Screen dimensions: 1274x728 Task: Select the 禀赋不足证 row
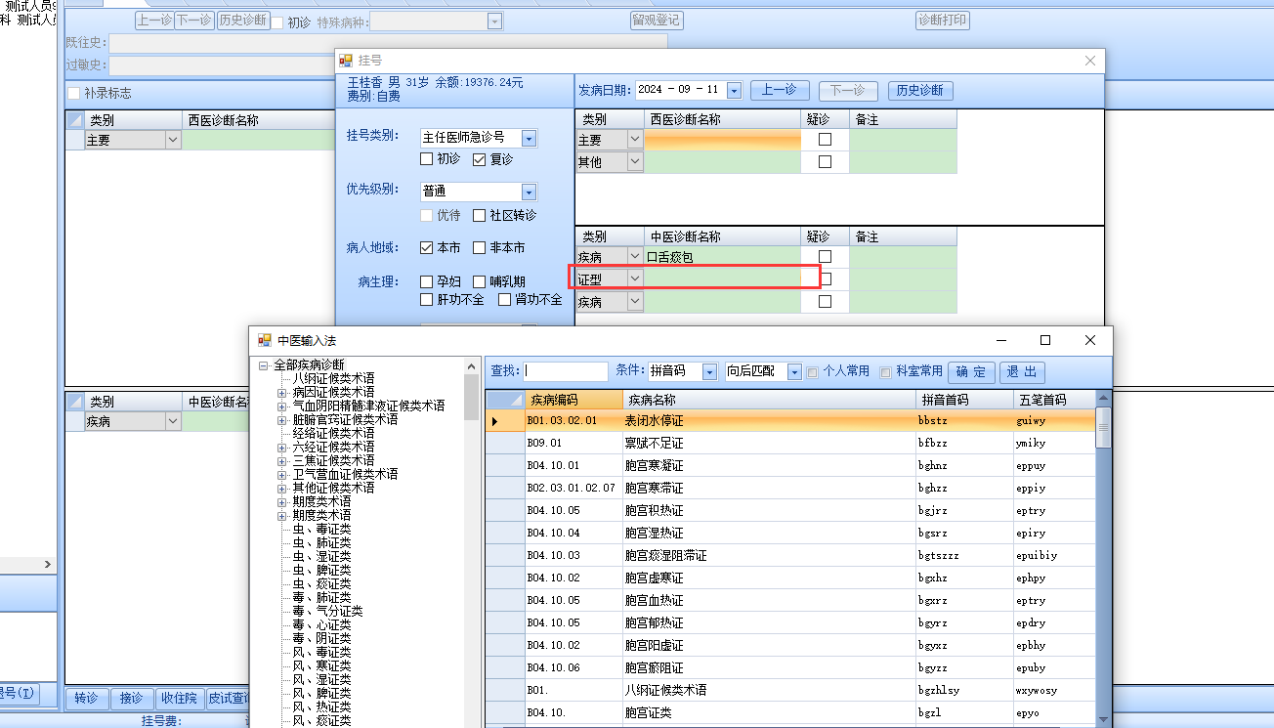791,443
